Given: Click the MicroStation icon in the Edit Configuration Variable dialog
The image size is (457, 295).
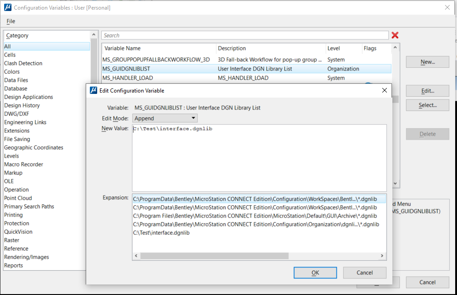Looking at the screenshot, I should pyautogui.click(x=93, y=90).
